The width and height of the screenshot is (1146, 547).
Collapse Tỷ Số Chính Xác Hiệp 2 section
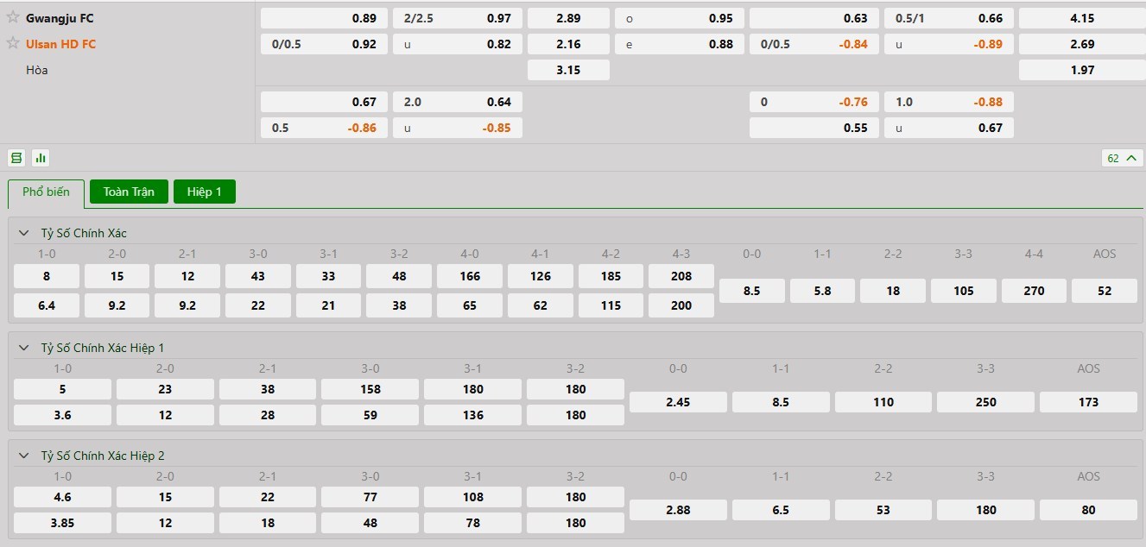(24, 456)
